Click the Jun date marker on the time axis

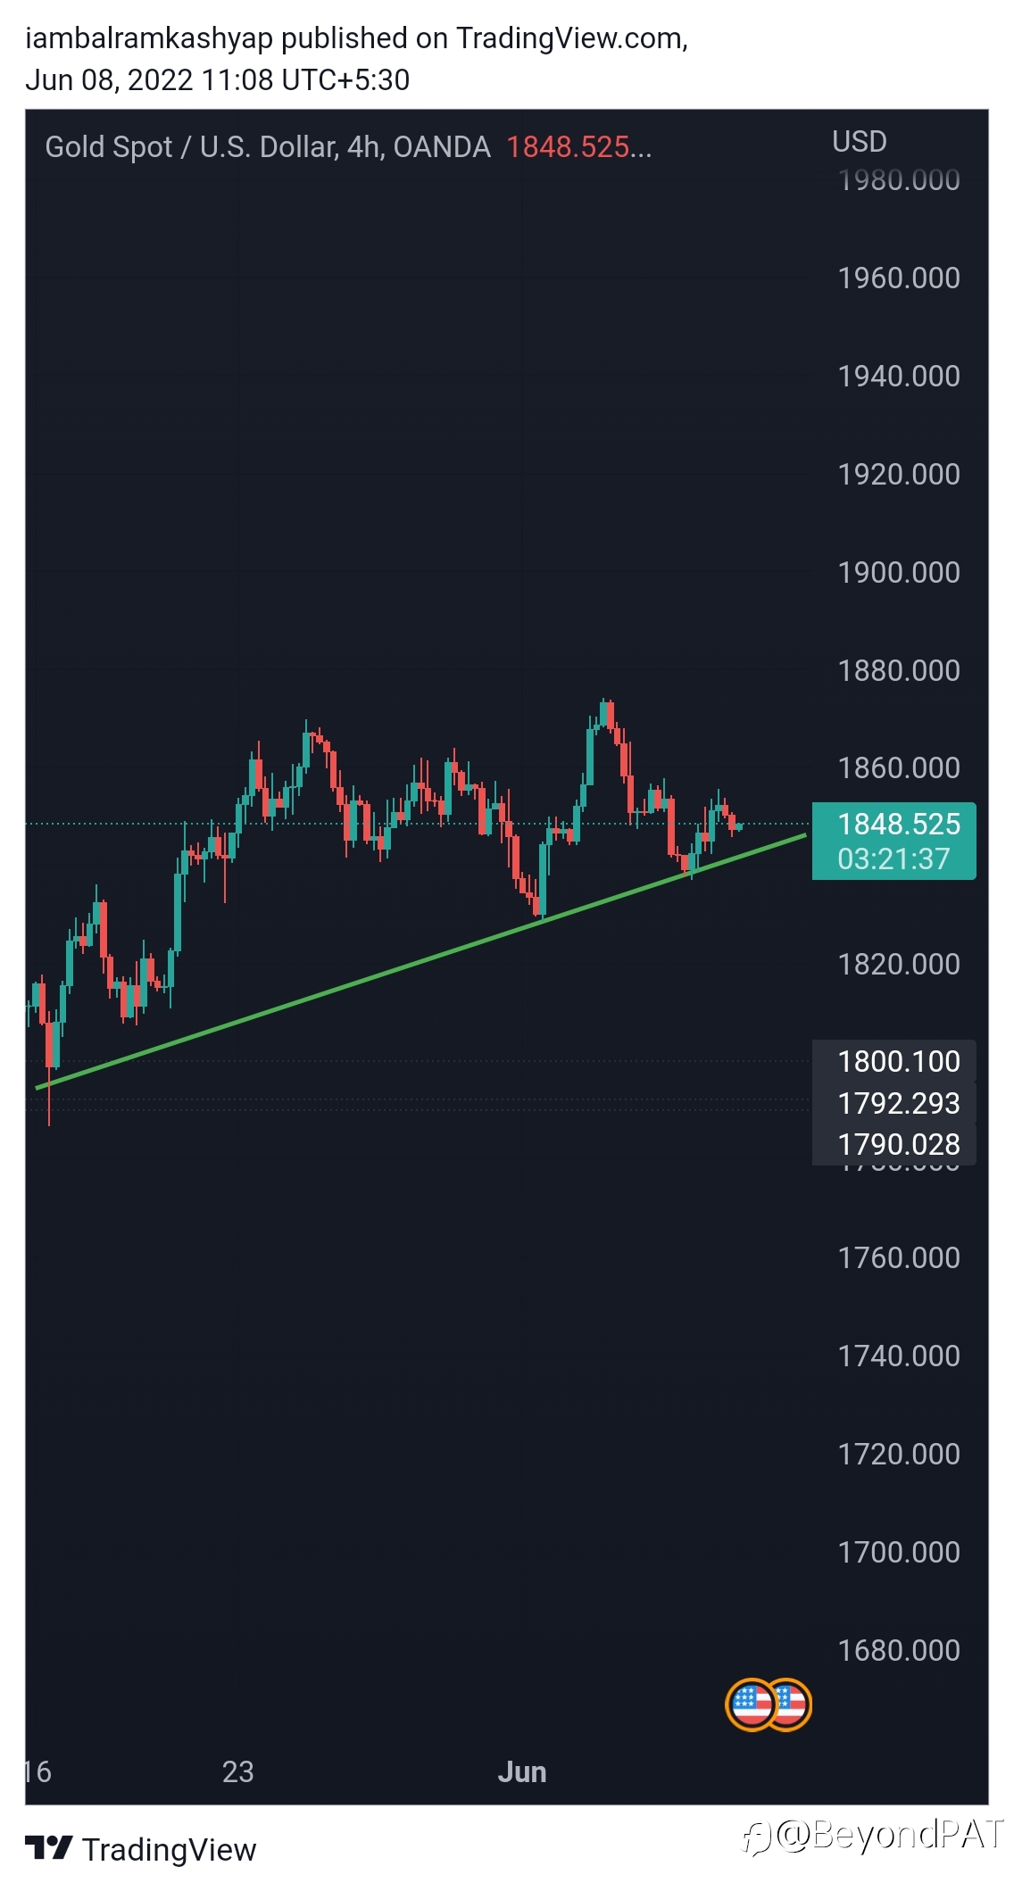coord(522,1771)
